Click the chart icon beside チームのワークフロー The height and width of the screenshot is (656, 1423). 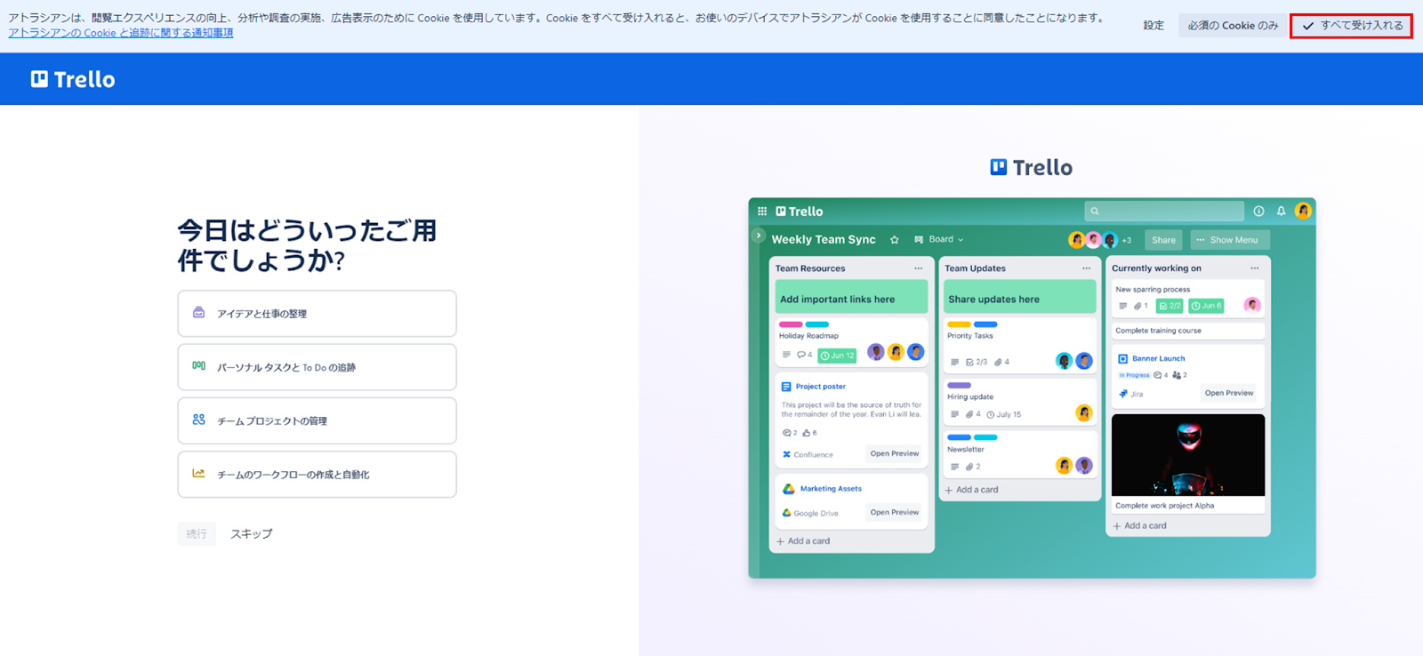[199, 473]
